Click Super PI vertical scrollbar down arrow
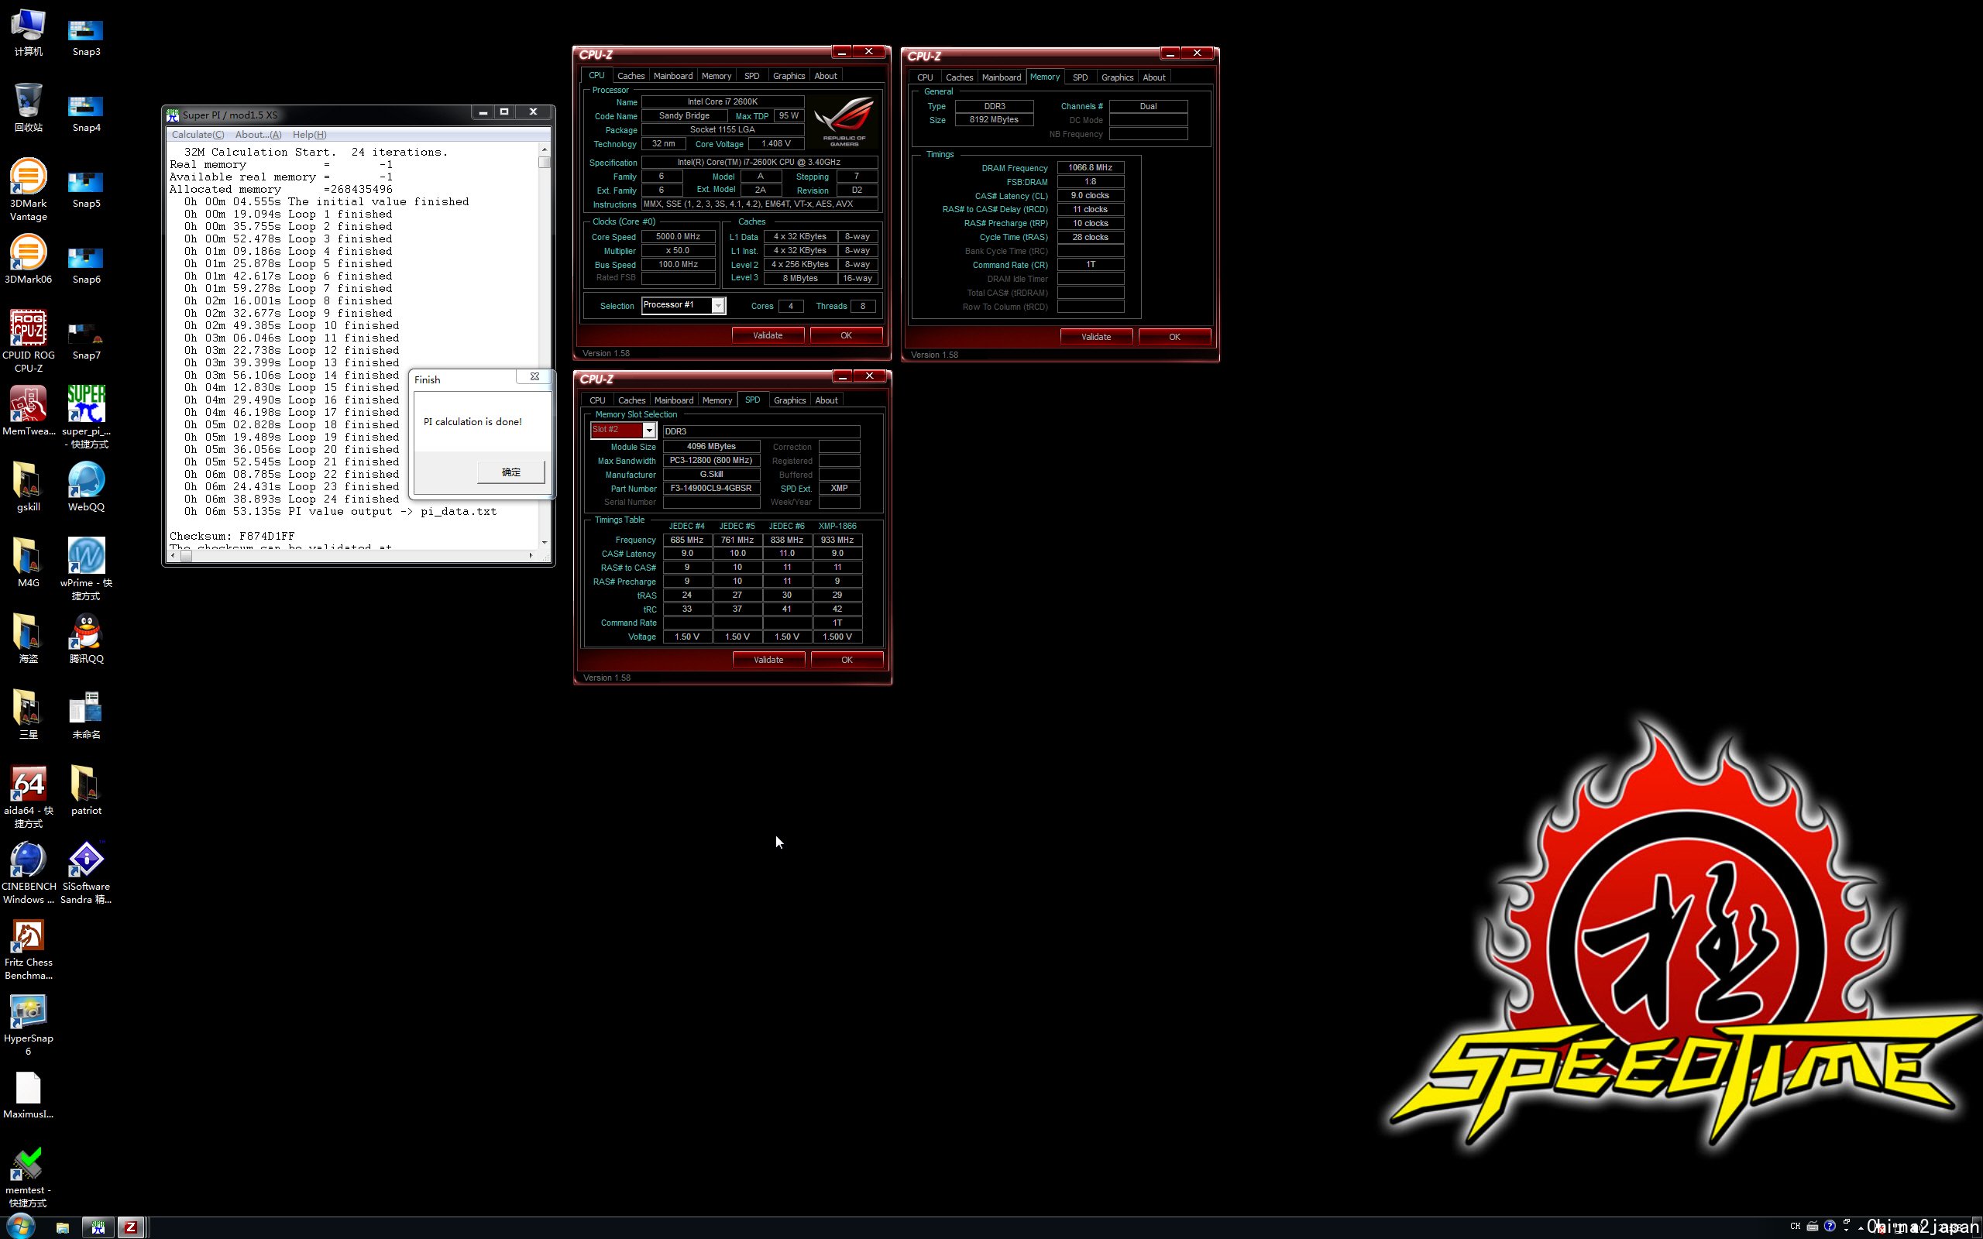Viewport: 1983px width, 1239px height. tap(544, 543)
